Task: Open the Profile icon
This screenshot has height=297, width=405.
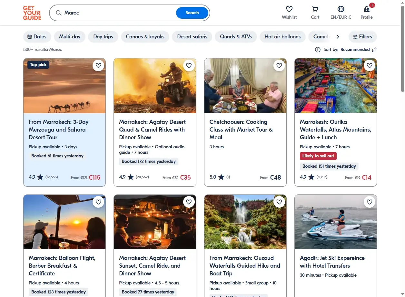Action: click(x=367, y=9)
